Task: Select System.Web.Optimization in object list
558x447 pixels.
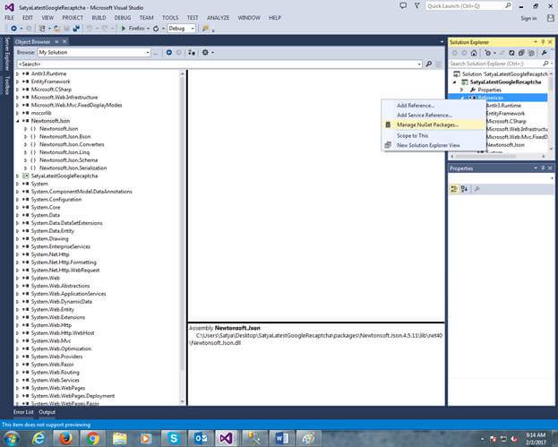Action: pyautogui.click(x=61, y=348)
